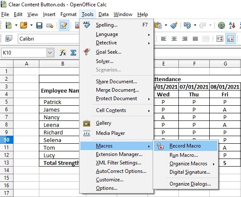This screenshot has width=241, height=197.
Task: Click the Save floppy disk icon
Action: [x=39, y=25]
